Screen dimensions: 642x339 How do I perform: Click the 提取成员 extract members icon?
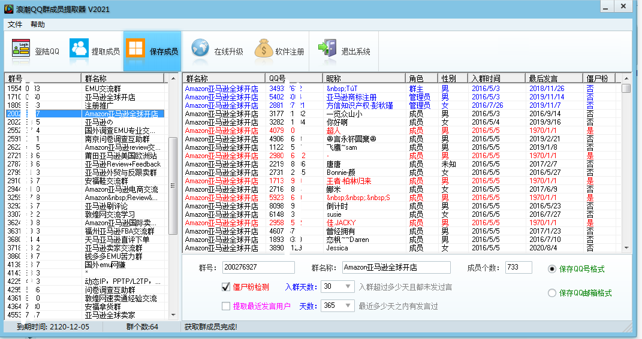pos(79,51)
